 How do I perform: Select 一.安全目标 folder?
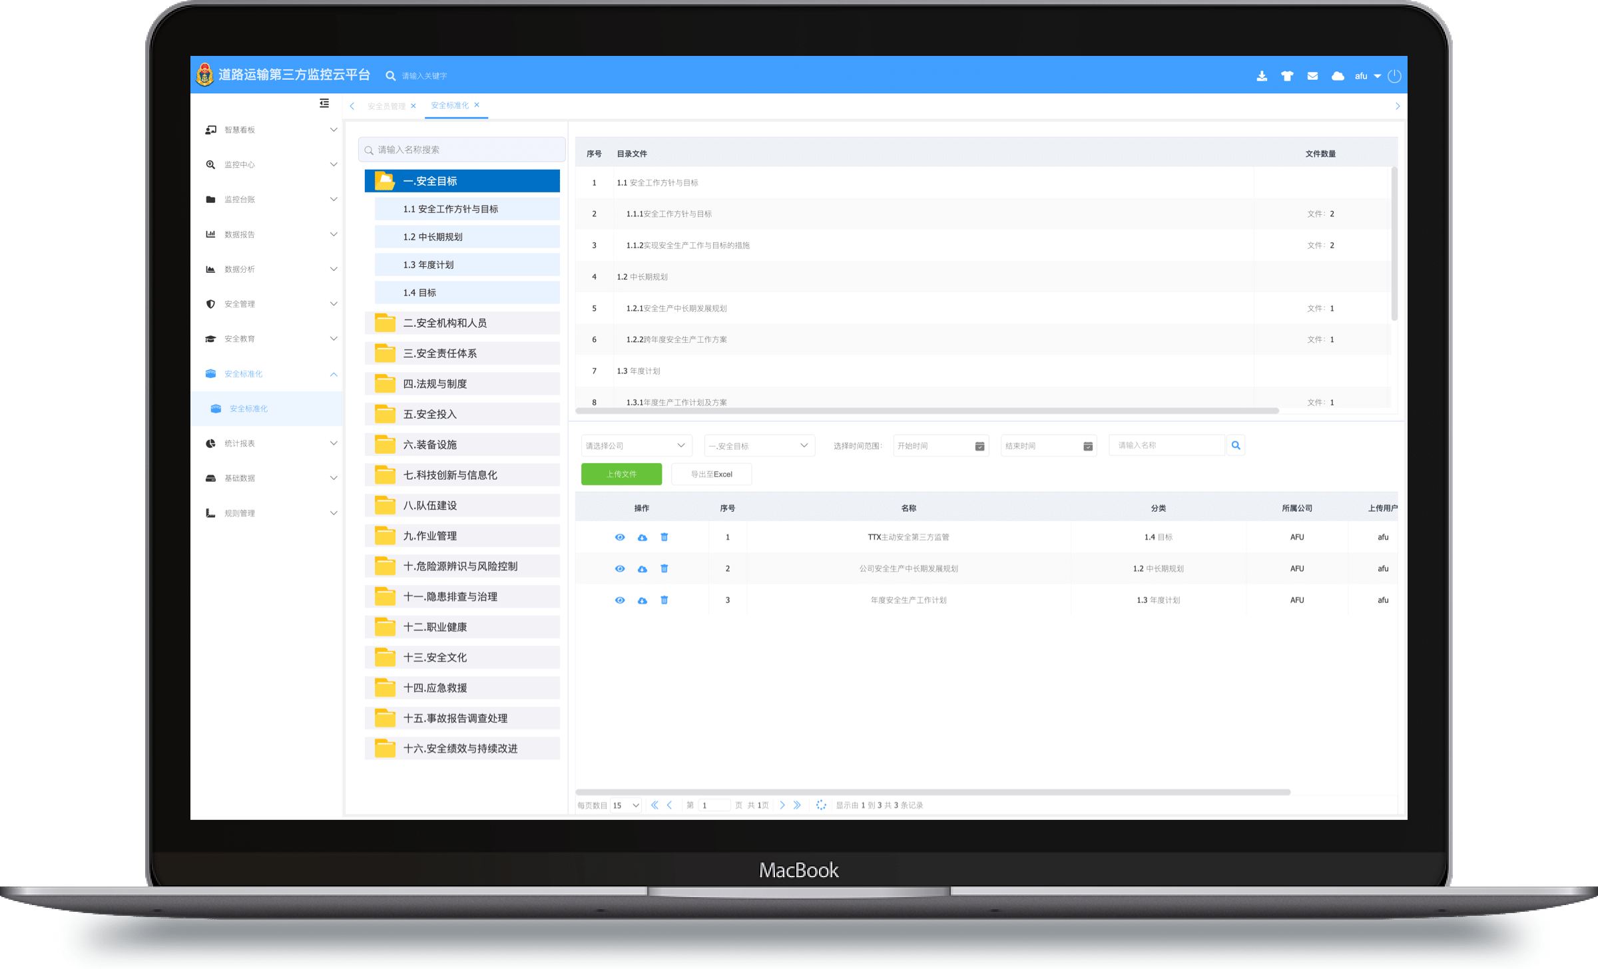[462, 181]
